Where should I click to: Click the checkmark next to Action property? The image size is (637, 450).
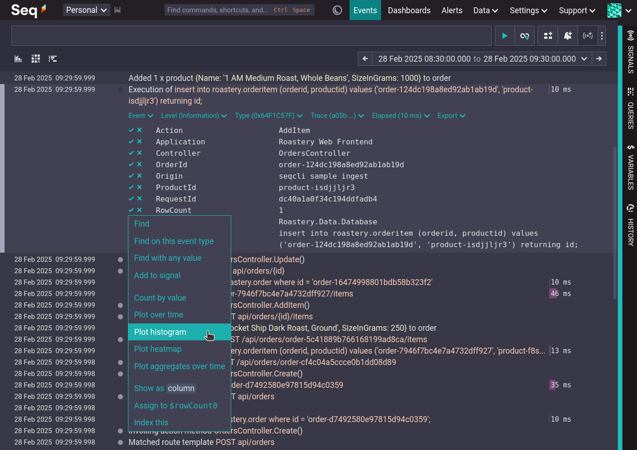tap(131, 130)
